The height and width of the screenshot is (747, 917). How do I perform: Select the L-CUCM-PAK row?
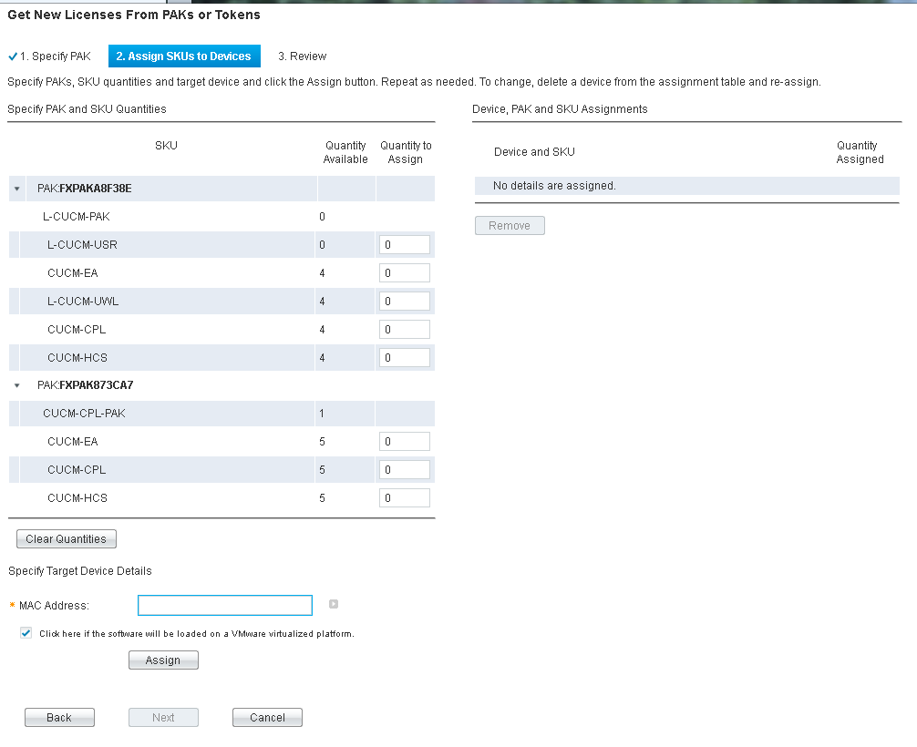[222, 217]
